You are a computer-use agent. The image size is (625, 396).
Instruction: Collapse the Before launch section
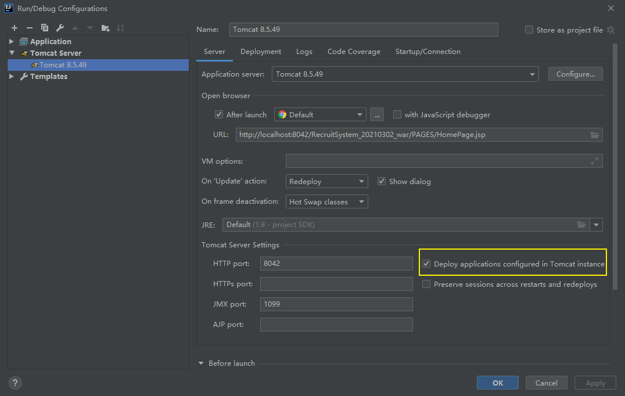[x=201, y=363]
